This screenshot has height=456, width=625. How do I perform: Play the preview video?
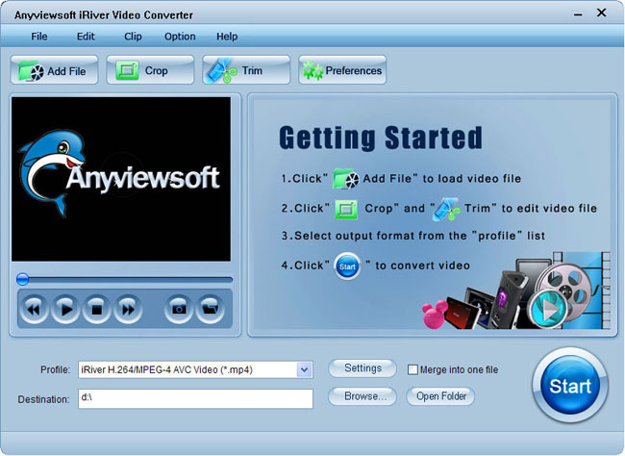[65, 309]
